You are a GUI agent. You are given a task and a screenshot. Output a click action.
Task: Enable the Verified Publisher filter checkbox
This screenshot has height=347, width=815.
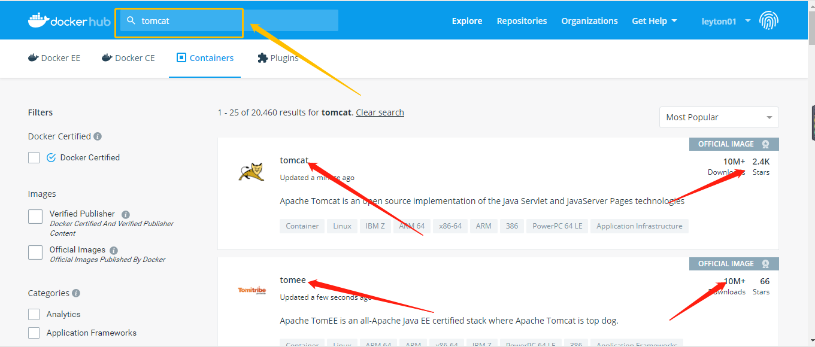tap(35, 216)
